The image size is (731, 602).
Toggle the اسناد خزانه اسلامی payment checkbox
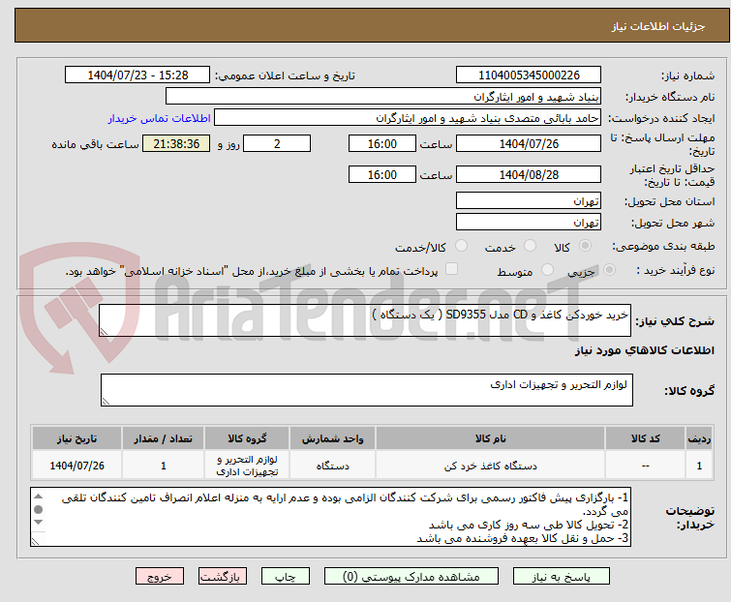click(x=451, y=269)
